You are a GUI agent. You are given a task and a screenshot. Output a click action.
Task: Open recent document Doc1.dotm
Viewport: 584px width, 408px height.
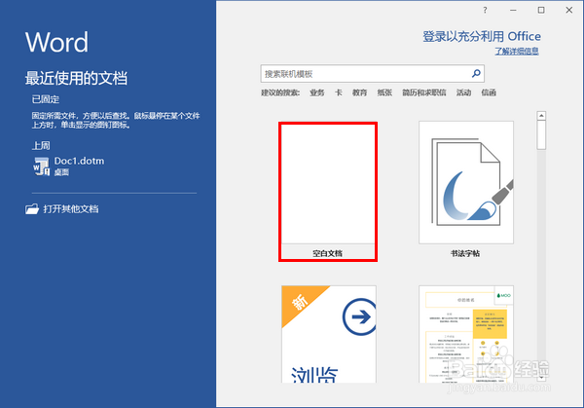69,167
